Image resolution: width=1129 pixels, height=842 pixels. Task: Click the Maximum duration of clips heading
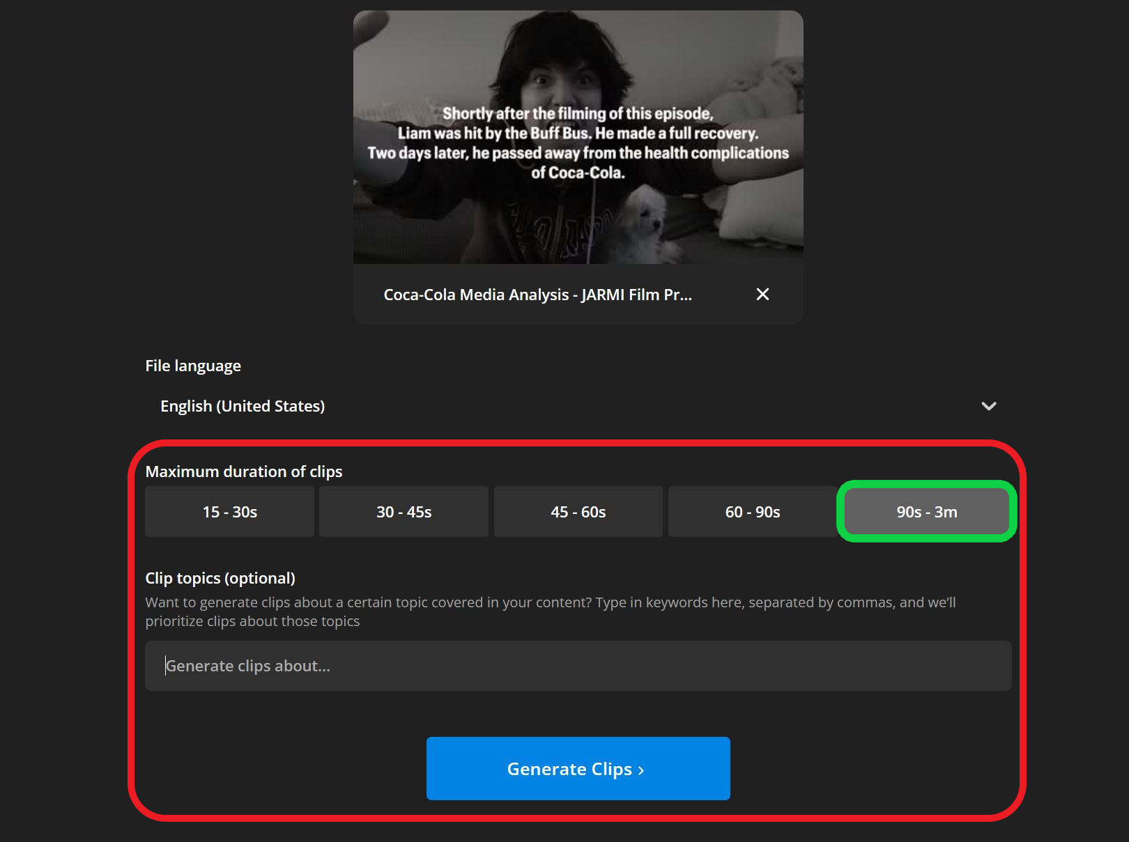tap(243, 471)
